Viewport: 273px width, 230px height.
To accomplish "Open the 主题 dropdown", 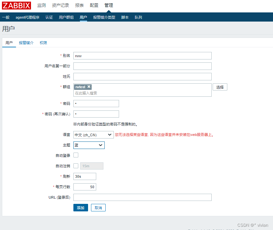I will coord(89,145).
